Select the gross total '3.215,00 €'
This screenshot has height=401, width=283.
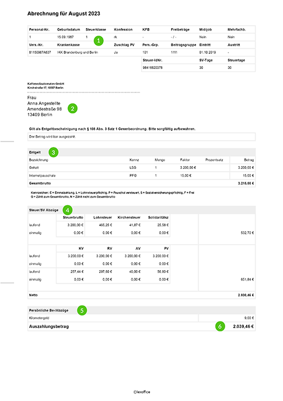pos(246,184)
